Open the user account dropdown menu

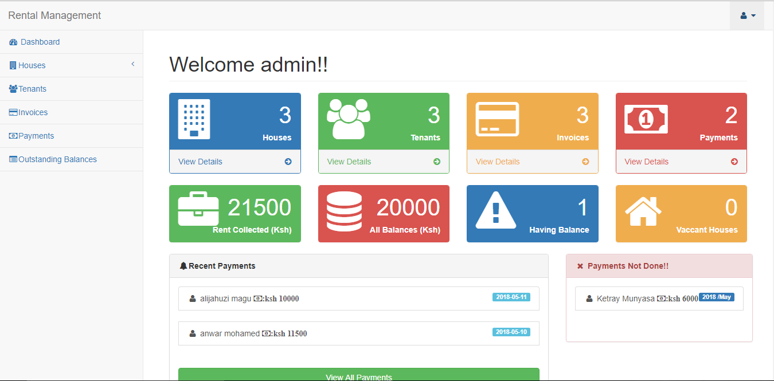point(747,15)
